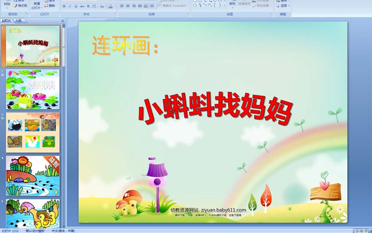Click the 默认设计模板 theme name in status bar
The image size is (372, 233).
[35, 231]
